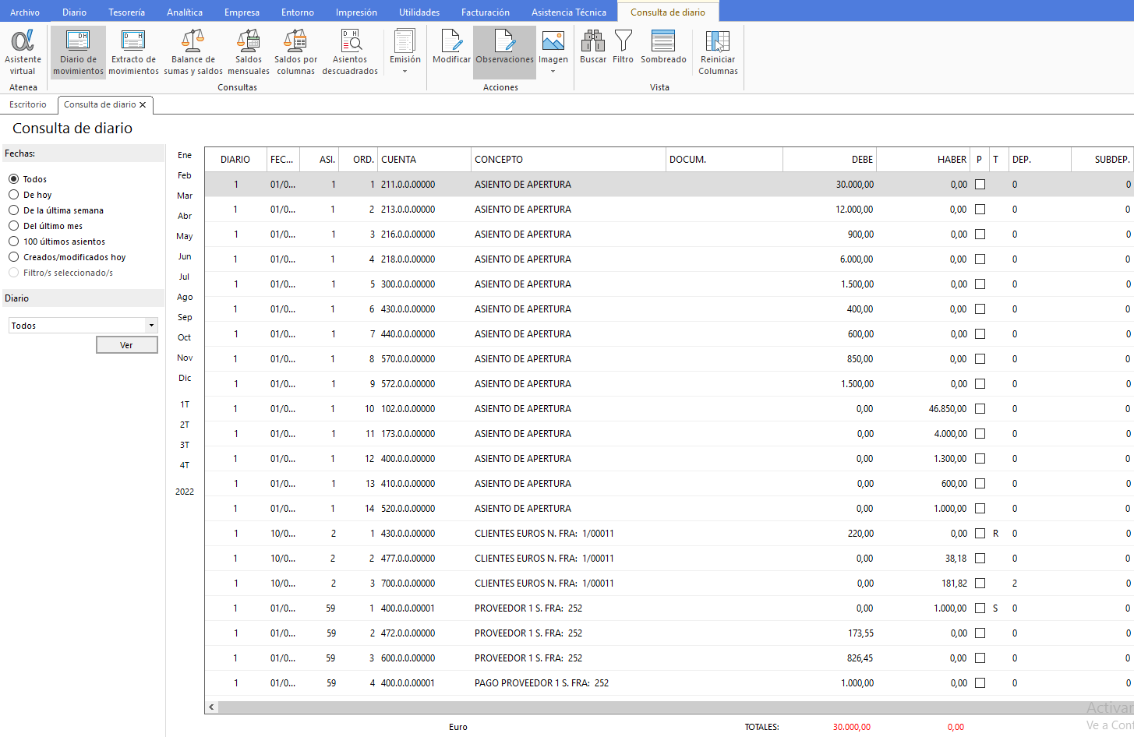Click the Modificar action icon
Screen dimensions: 1134x737
pos(452,47)
